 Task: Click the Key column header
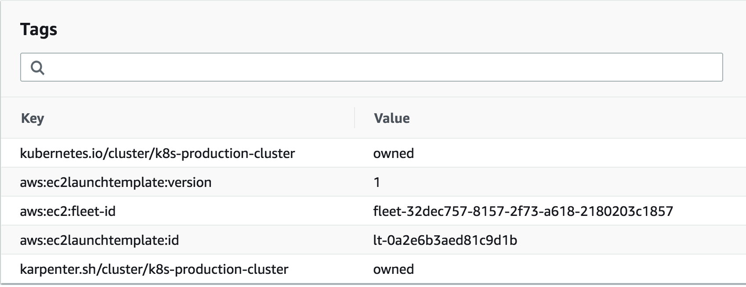tap(32, 118)
